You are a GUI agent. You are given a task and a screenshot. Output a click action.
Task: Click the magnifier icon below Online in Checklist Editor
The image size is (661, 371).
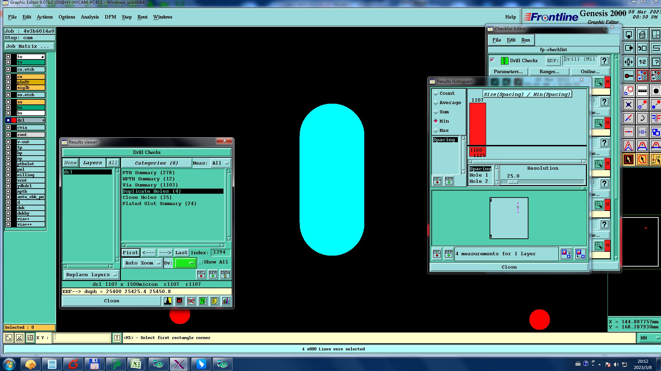click(599, 82)
